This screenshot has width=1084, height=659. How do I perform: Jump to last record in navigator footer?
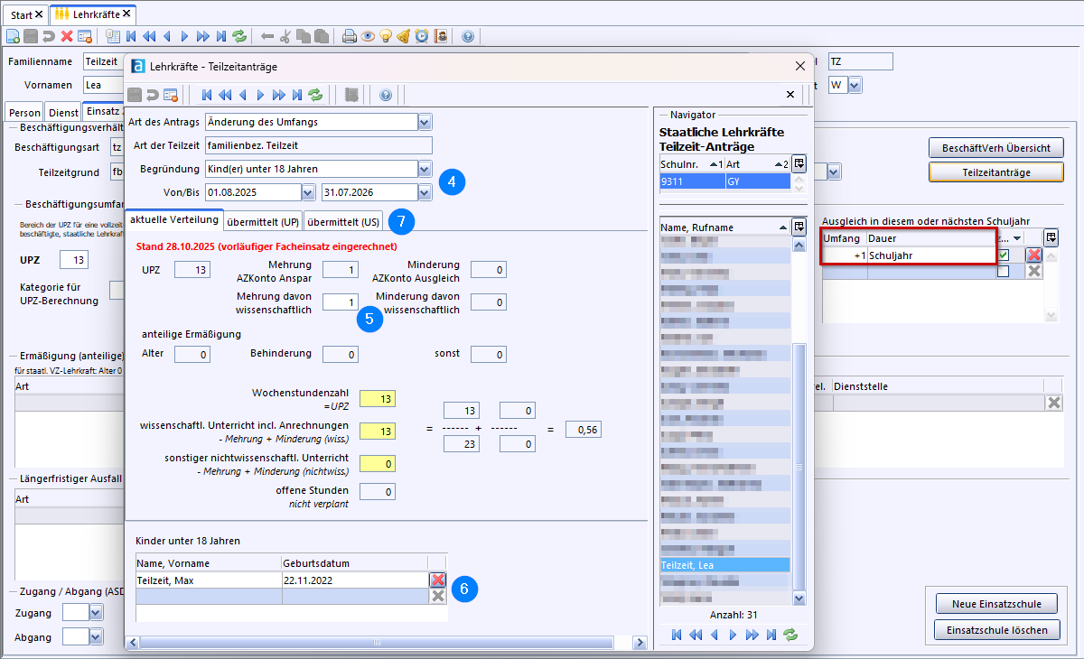[x=771, y=635]
